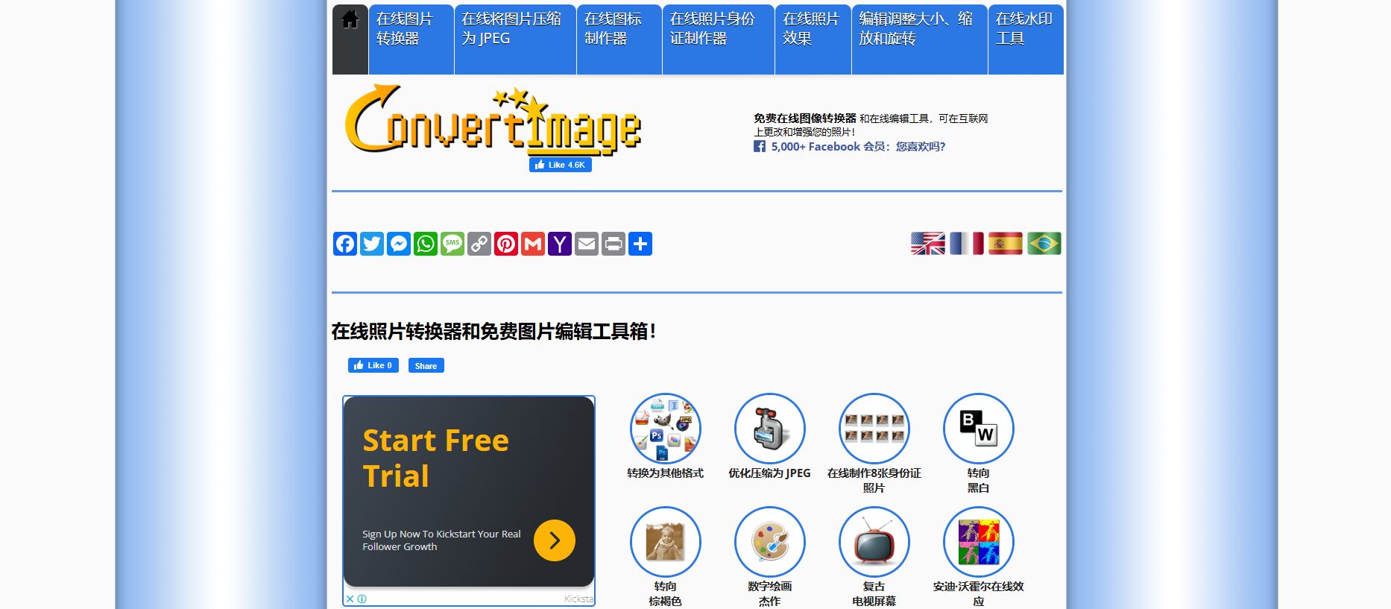The image size is (1391, 609).
Task: Select 在线照片身份证制作器 tab
Action: [719, 39]
